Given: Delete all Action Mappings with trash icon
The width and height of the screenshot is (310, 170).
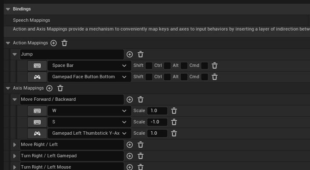Looking at the screenshot, I should (x=64, y=43).
